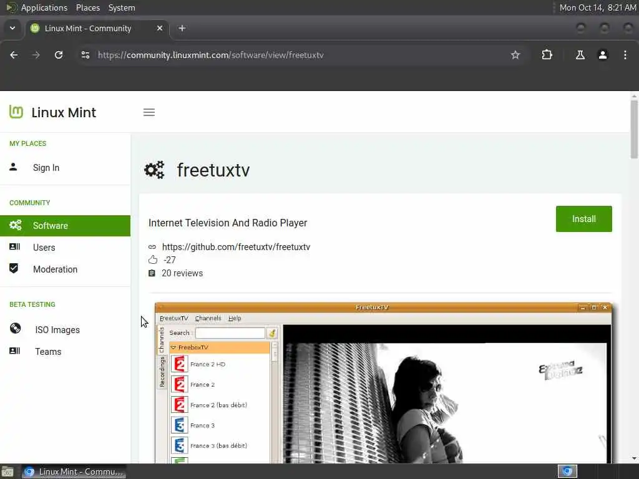639x479 pixels.
Task: Click the Moderation shield icon
Action: click(14, 268)
